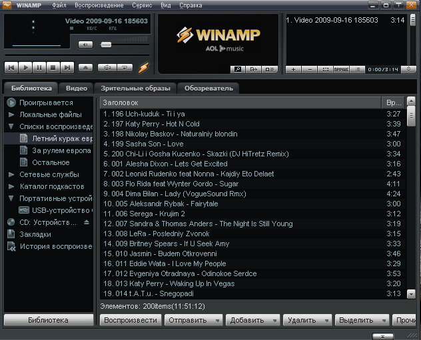Open Закладки bookmarks in the library
The image size is (421, 340).
tap(35, 234)
